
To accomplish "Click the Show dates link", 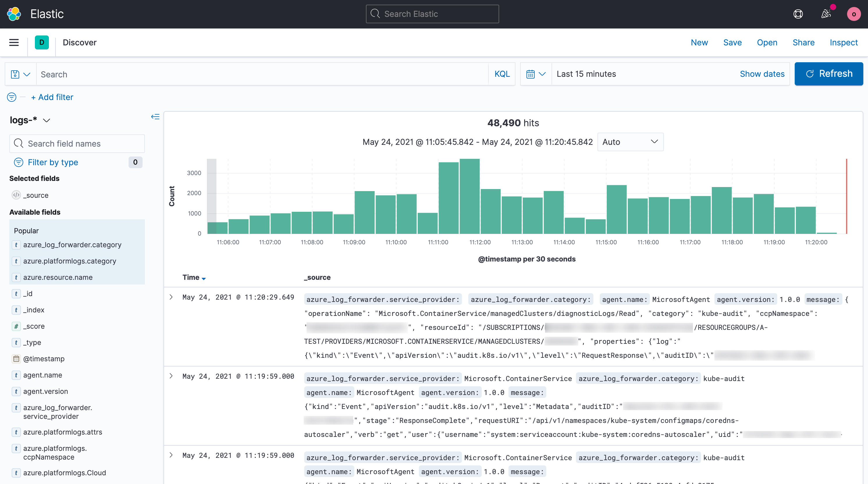I will tap(762, 74).
